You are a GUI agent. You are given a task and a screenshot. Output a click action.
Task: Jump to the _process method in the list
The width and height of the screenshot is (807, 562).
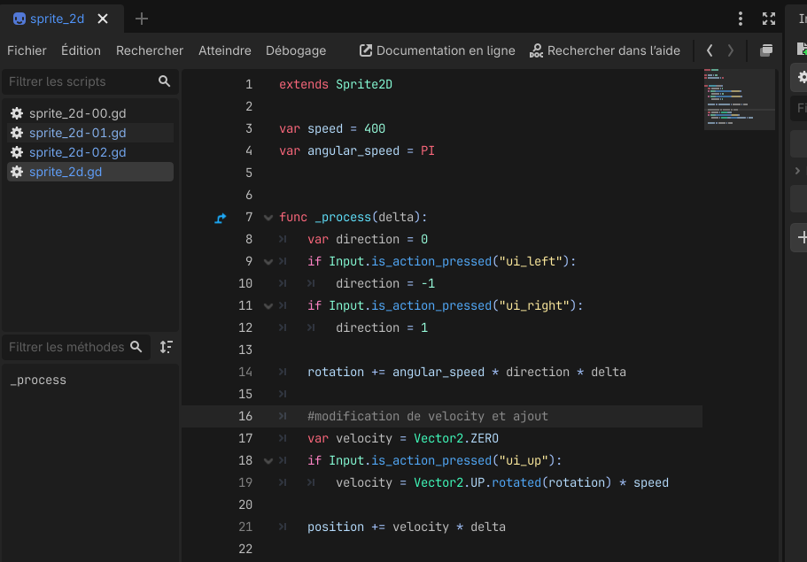pyautogui.click(x=38, y=380)
